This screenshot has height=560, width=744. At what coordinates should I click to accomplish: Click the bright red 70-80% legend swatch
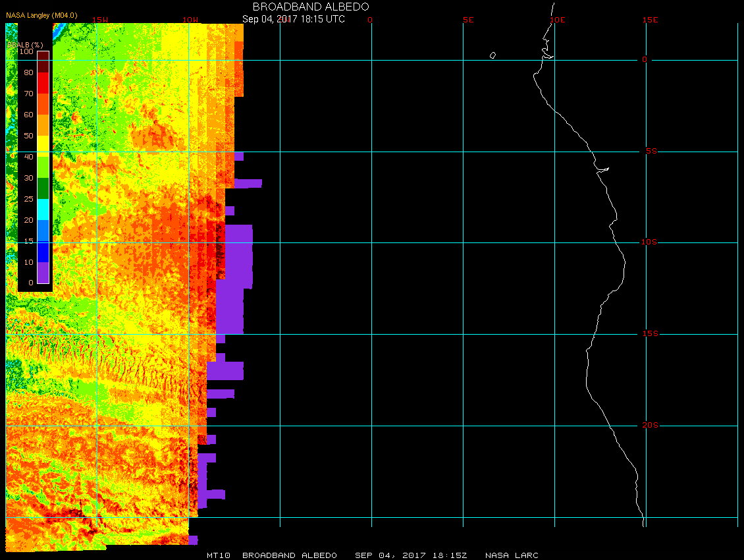[x=43, y=82]
